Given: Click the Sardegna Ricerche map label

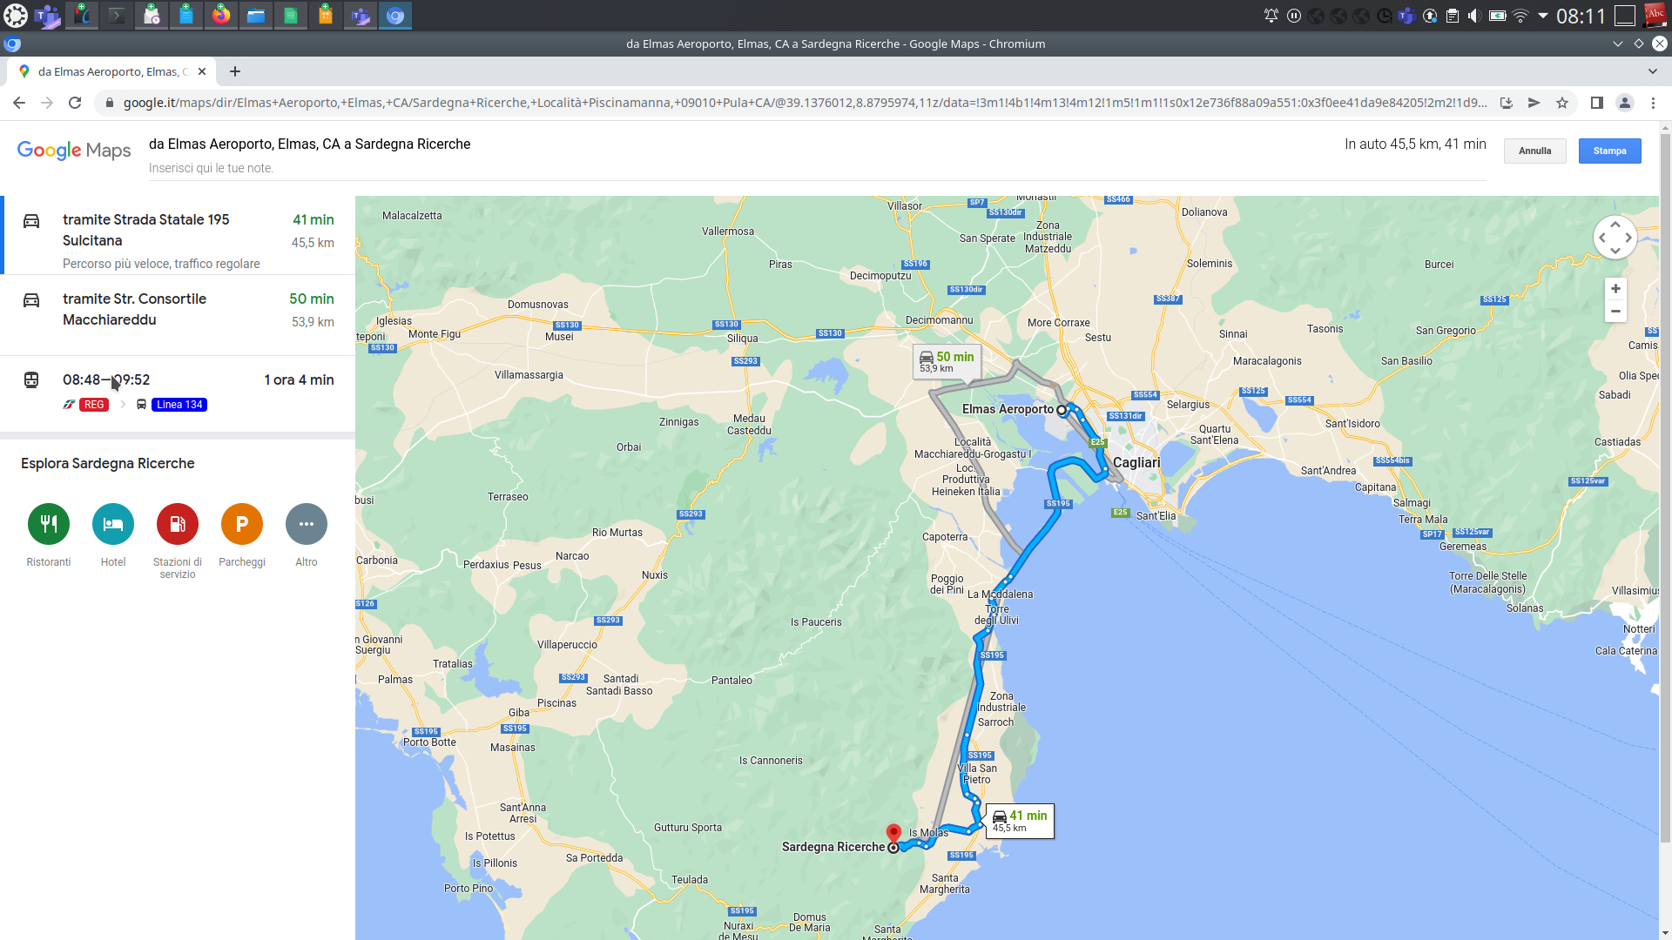Looking at the screenshot, I should [x=833, y=847].
